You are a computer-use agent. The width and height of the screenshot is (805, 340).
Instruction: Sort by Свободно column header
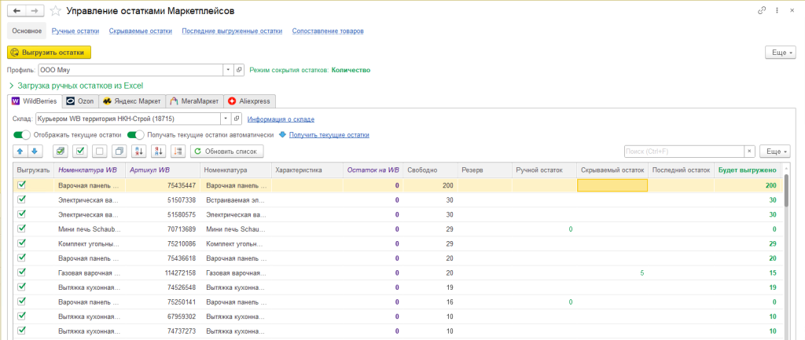click(430, 170)
